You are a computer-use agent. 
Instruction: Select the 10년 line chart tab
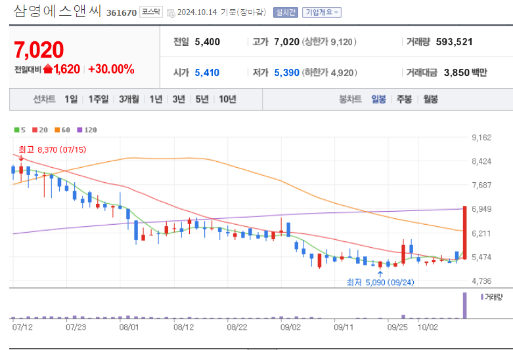[x=227, y=99]
